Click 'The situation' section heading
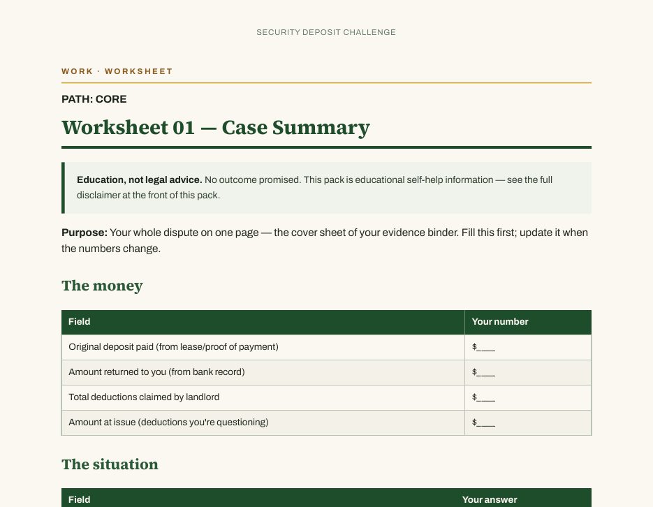The height and width of the screenshot is (507, 653). coord(110,464)
